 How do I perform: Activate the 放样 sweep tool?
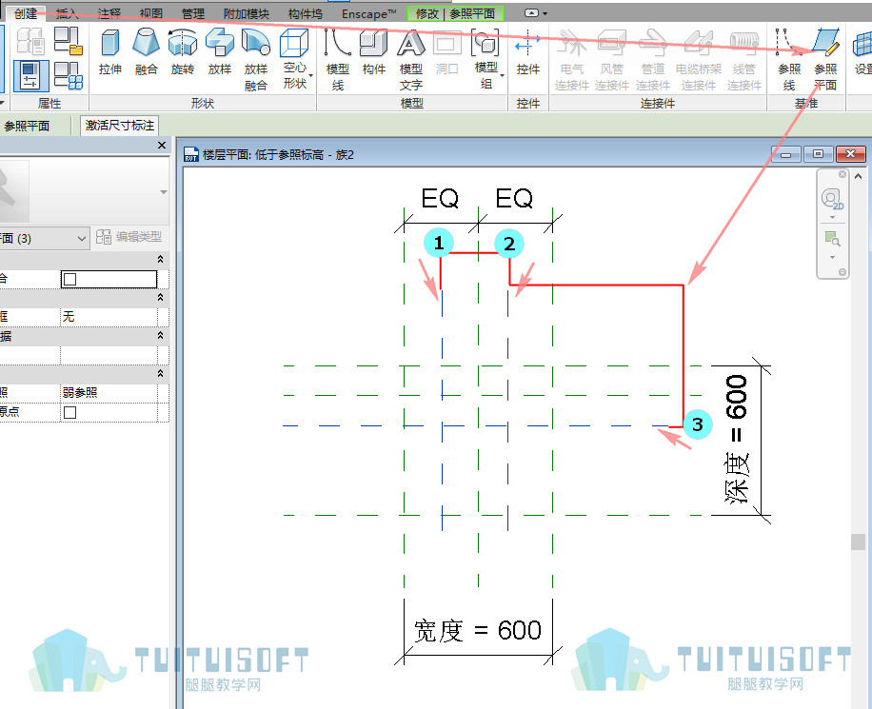coord(220,52)
